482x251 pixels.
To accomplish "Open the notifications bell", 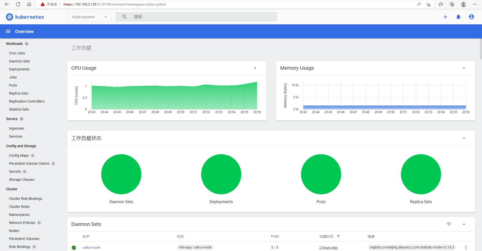I will (x=458, y=17).
